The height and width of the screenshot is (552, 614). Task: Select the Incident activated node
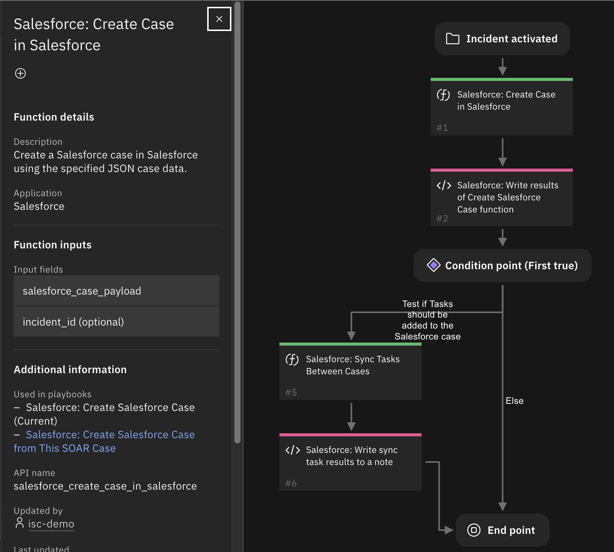pos(502,39)
